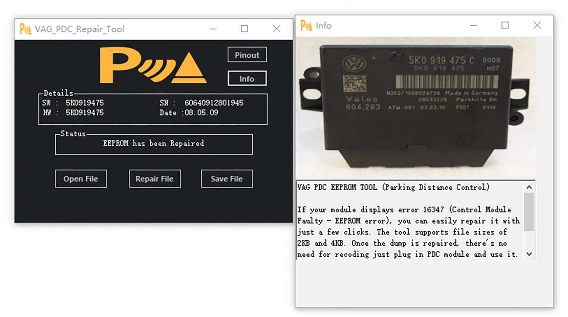568x317 pixels.
Task: Click the large orange parking sensor logo
Action: pos(153,65)
